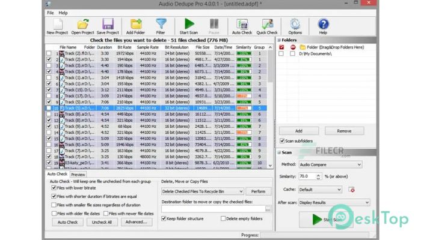The image size is (421, 240).
Task: Open the File menu
Action: [x=50, y=13]
